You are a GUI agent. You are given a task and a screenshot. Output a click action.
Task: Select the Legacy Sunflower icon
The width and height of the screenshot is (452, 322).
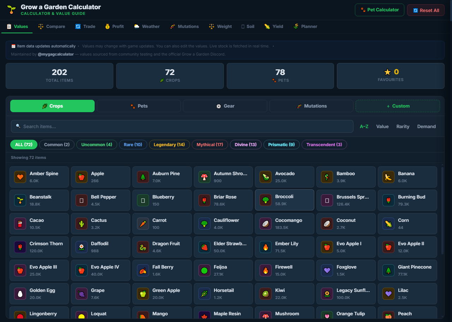[327, 294]
